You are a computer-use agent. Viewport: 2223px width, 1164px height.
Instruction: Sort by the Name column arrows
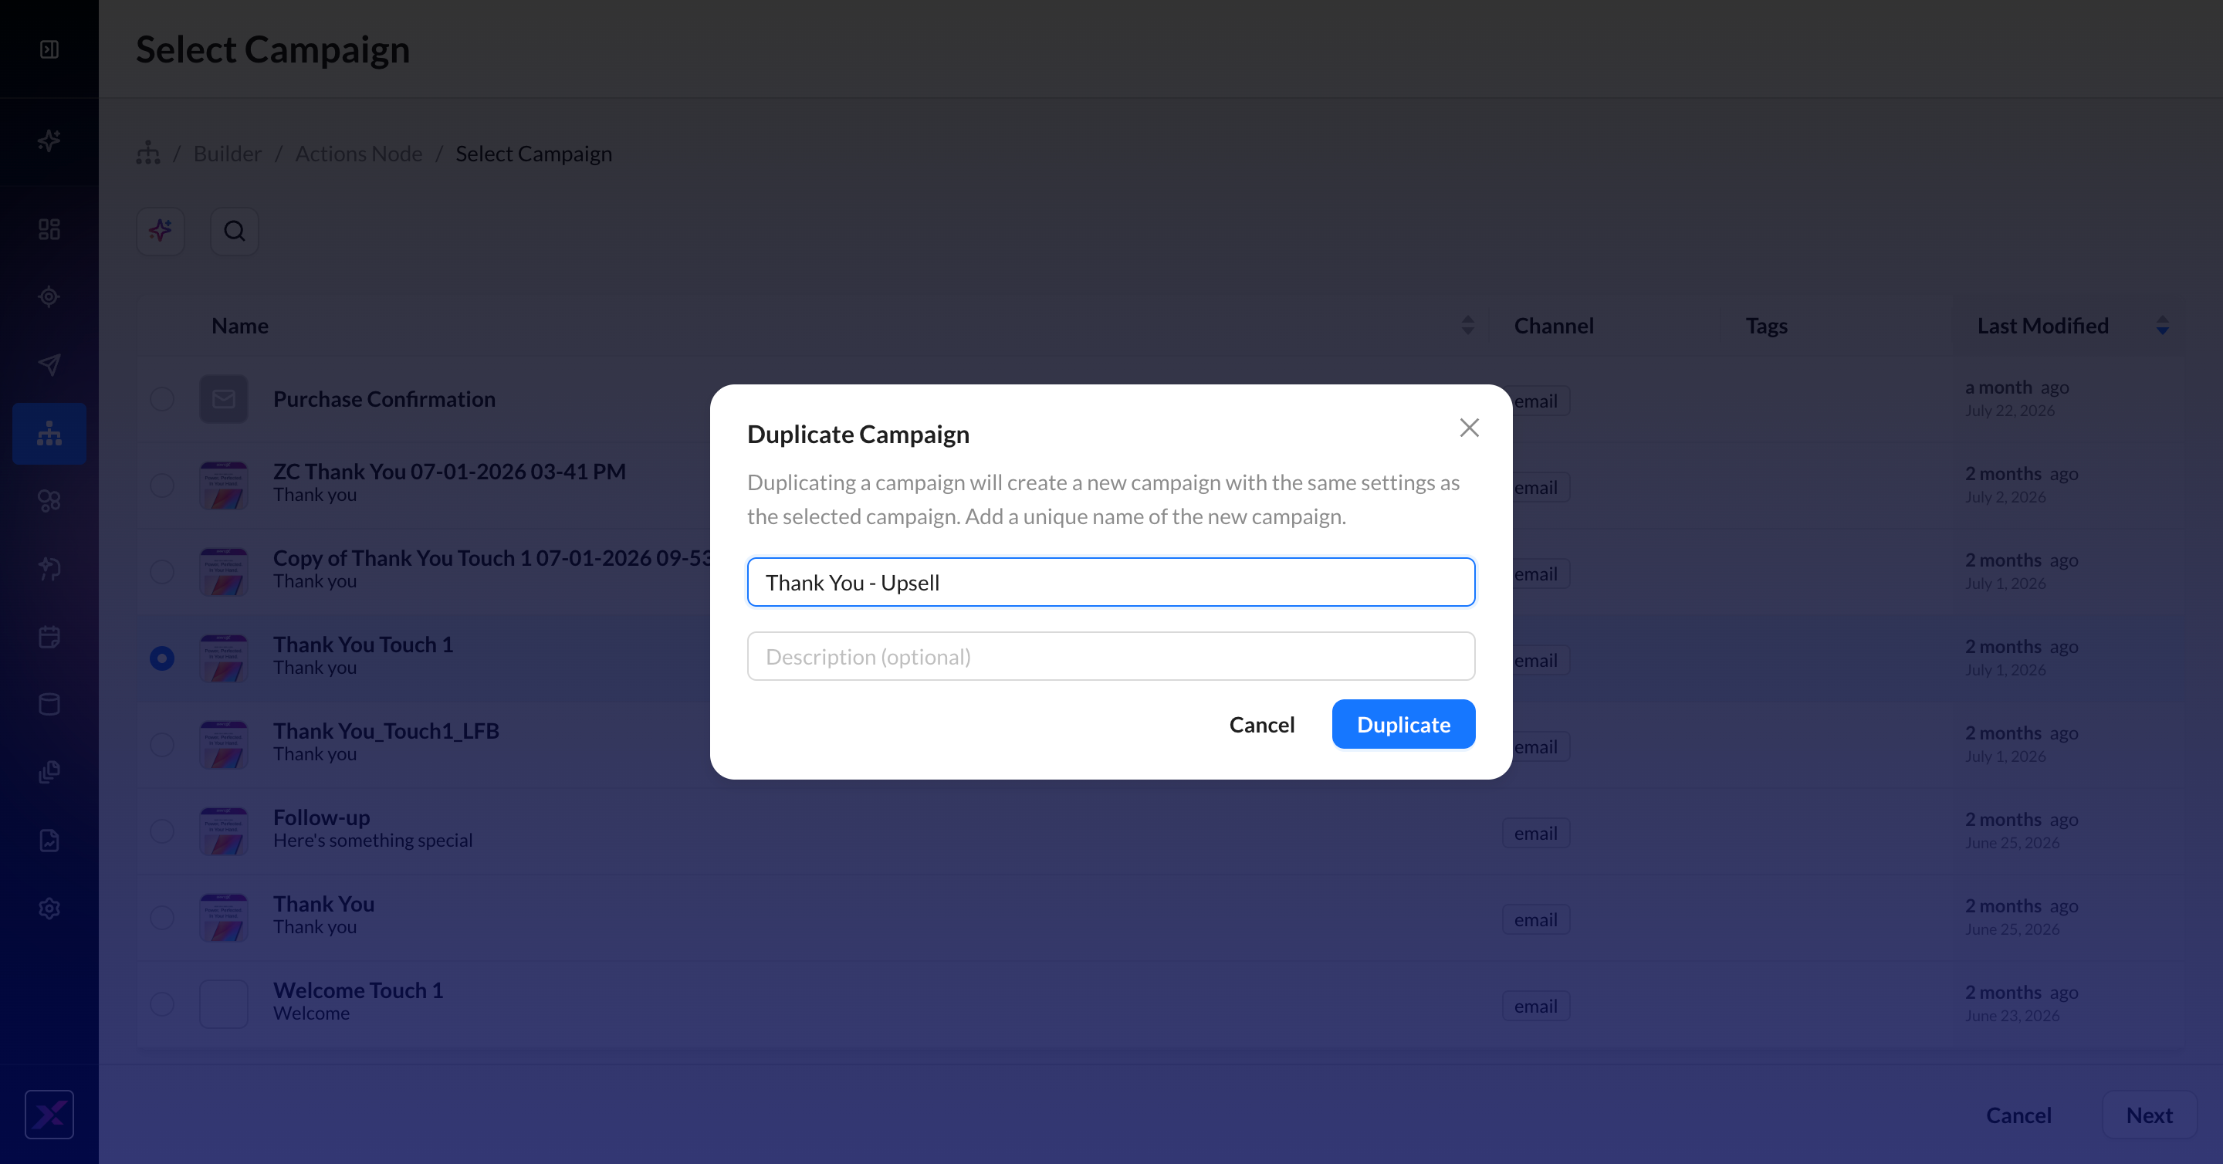(1467, 325)
